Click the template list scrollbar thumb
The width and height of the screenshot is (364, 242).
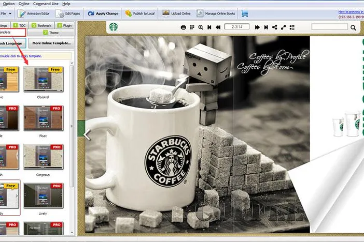[72, 126]
